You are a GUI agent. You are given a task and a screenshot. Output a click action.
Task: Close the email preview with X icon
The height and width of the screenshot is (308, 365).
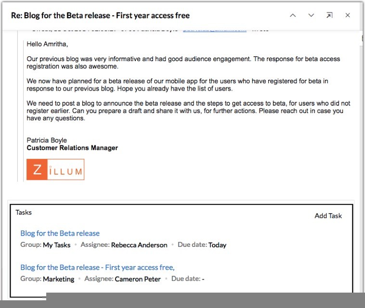click(348, 15)
